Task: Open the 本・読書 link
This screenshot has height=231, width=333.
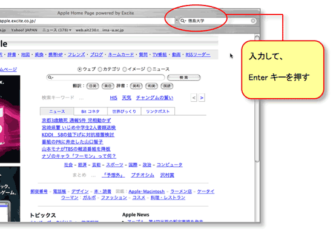Action: [102, 192]
